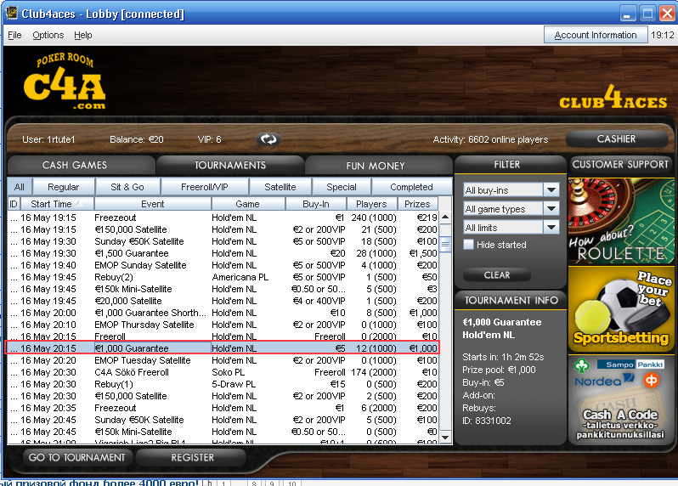This screenshot has height=486, width=678.
Task: Open the Options menu
Action: (x=48, y=35)
